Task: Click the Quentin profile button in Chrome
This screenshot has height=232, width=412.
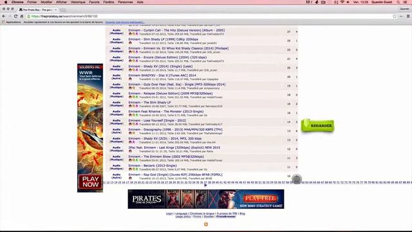Action: 405,9
